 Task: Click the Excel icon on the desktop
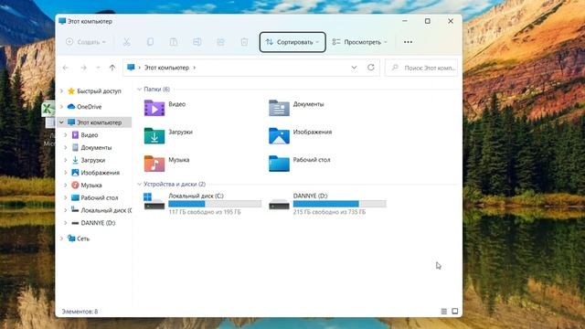pos(48,110)
